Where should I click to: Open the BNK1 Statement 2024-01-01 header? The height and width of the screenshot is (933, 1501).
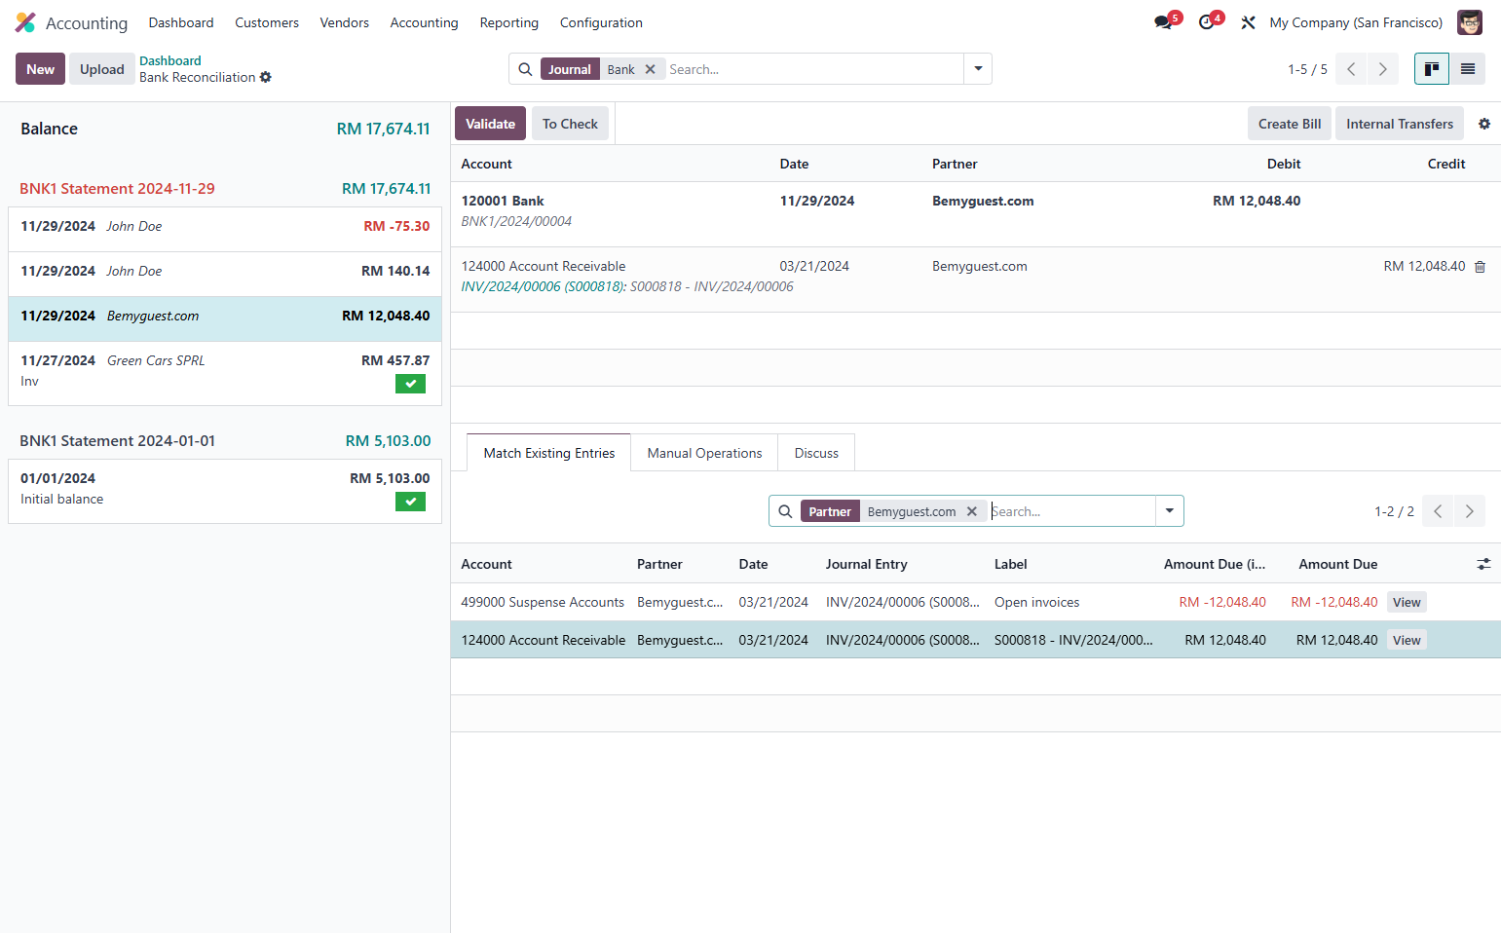tap(117, 441)
